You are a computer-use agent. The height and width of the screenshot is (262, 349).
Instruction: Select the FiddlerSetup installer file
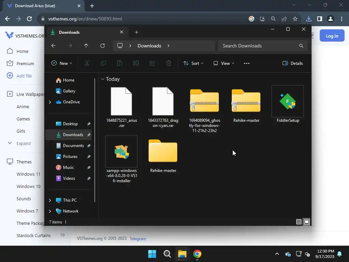(x=288, y=104)
